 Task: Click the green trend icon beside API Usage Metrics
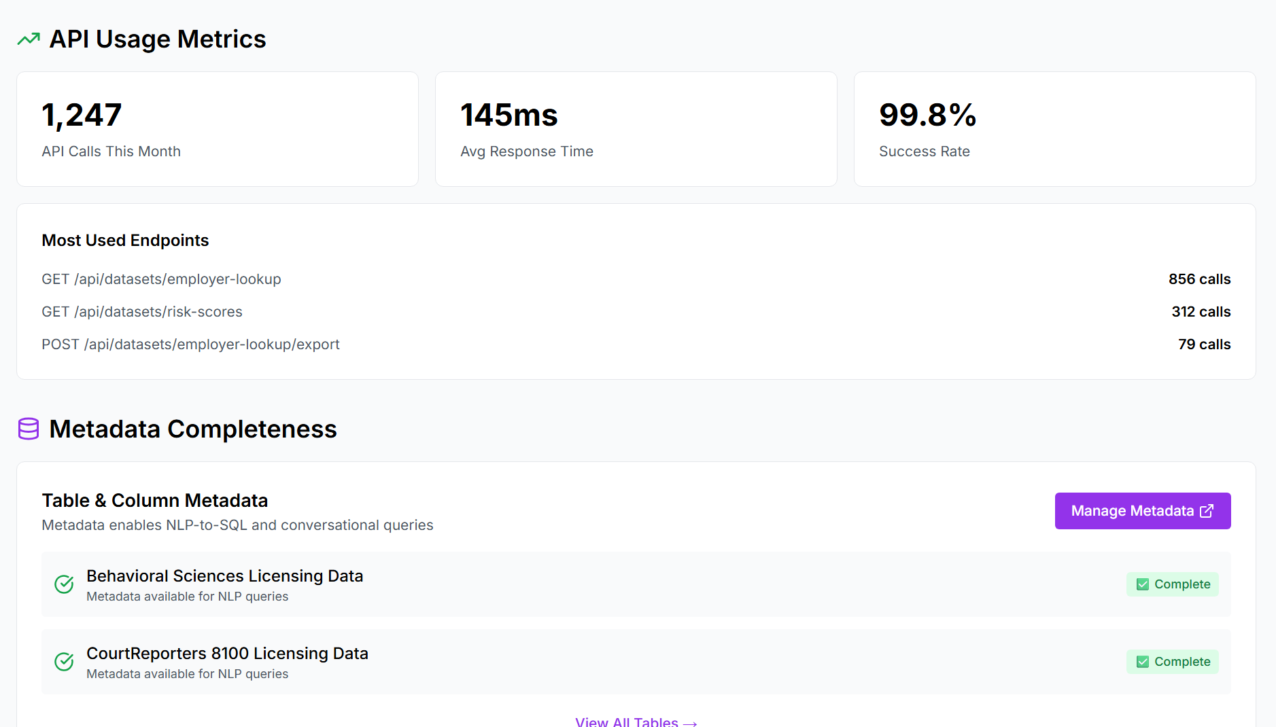(x=28, y=39)
